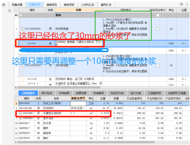Click material code 04110031@1

[x=25, y=108]
